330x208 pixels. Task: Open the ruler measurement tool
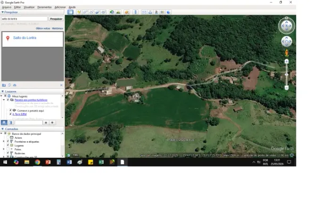[136, 12]
